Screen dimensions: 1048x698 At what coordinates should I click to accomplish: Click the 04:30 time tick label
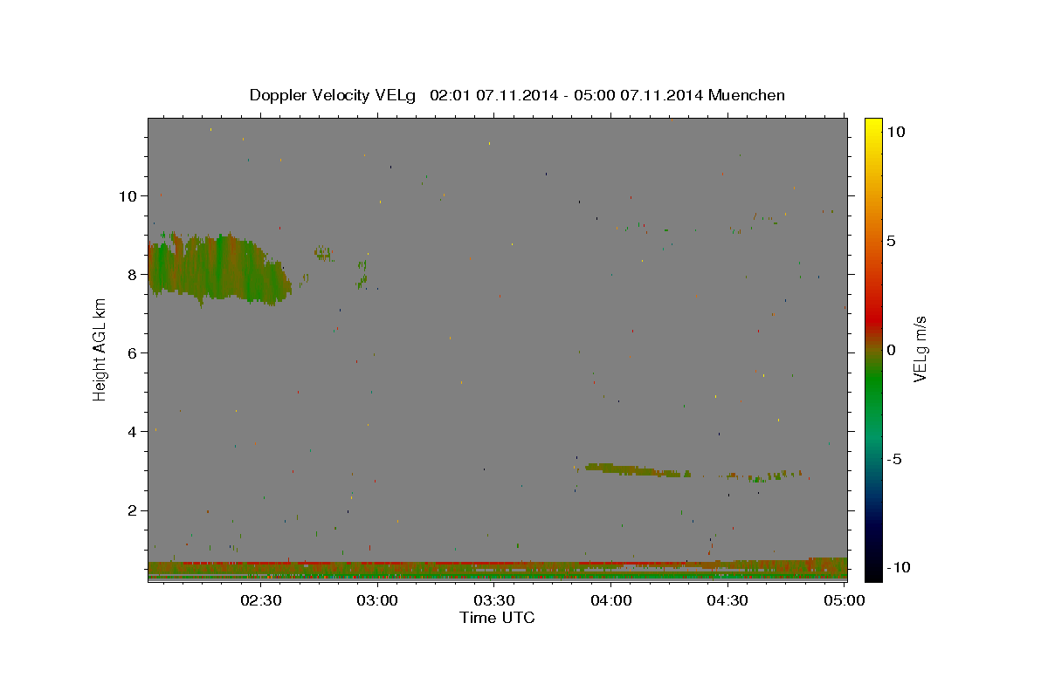coord(727,600)
